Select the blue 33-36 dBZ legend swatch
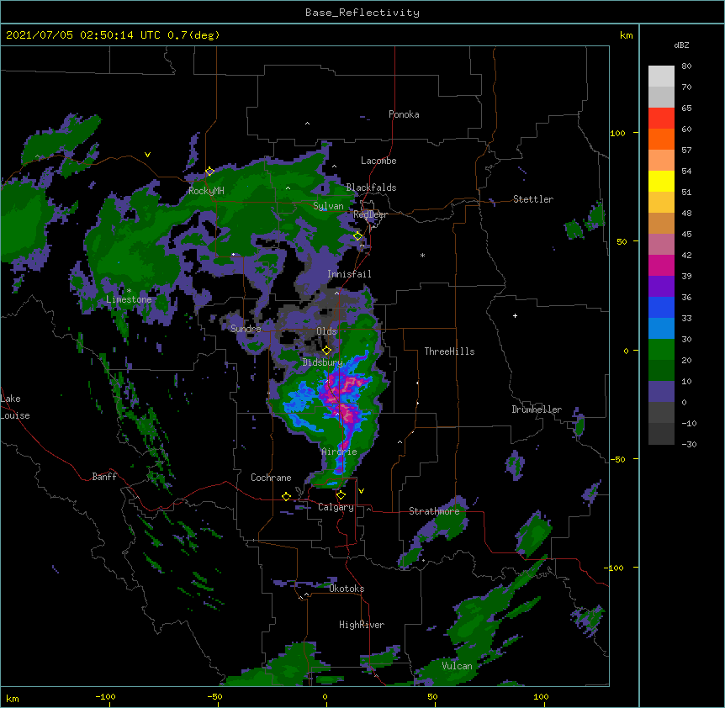This screenshot has width=725, height=708. point(661,307)
